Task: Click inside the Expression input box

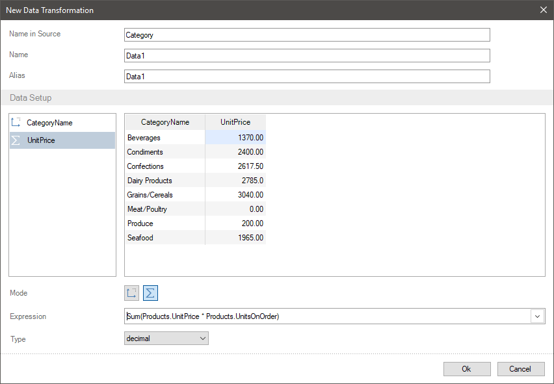Action: 325,316
